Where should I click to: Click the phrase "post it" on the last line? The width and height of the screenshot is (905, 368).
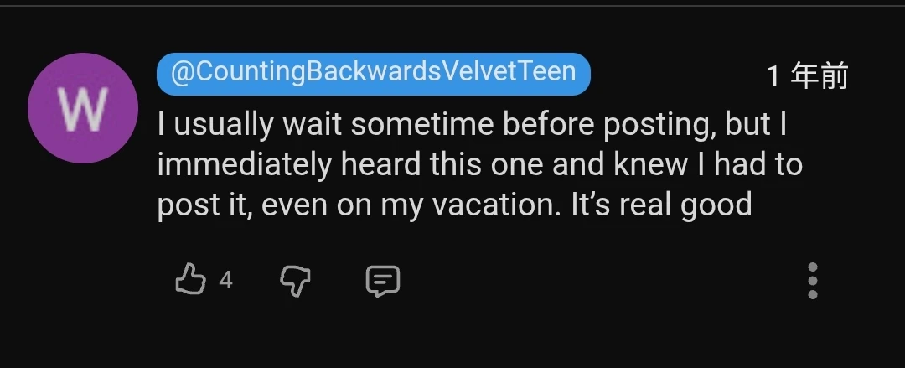(204, 205)
